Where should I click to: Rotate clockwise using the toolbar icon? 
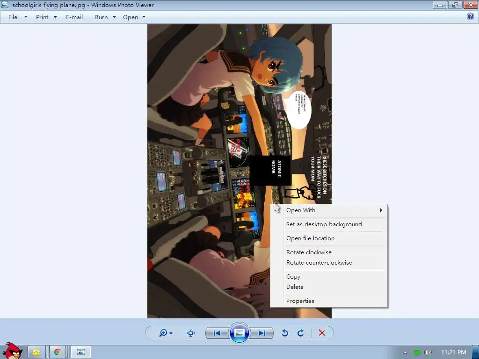click(301, 333)
